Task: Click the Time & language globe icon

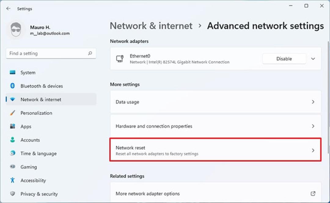Action: click(13, 153)
